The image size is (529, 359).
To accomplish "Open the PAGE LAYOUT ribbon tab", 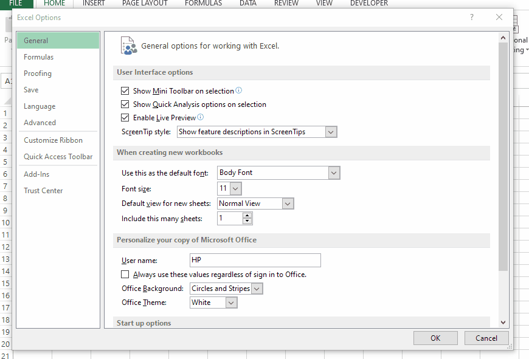I will (x=145, y=4).
